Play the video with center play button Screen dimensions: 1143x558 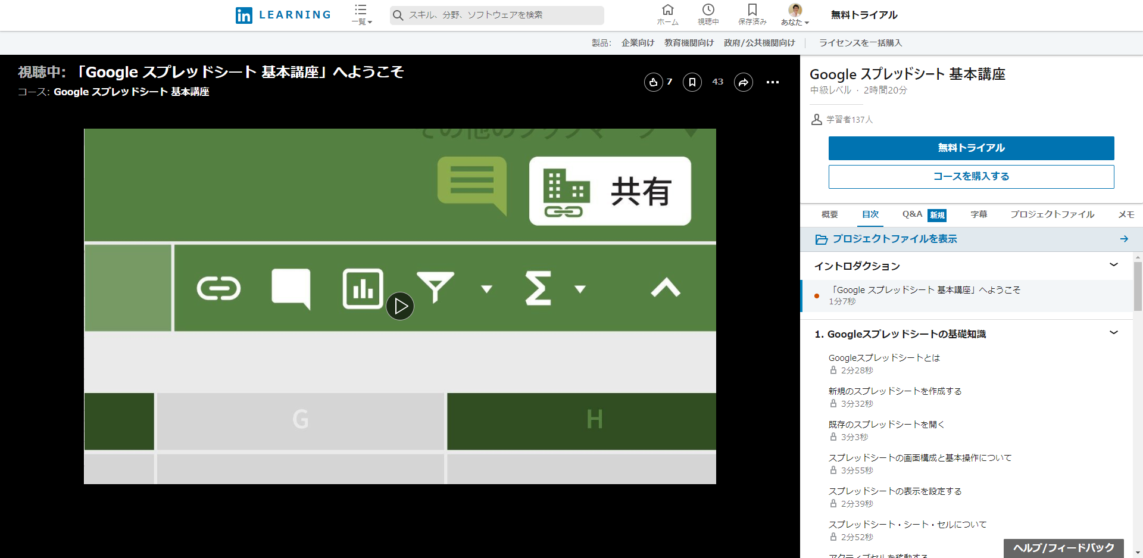coord(400,306)
